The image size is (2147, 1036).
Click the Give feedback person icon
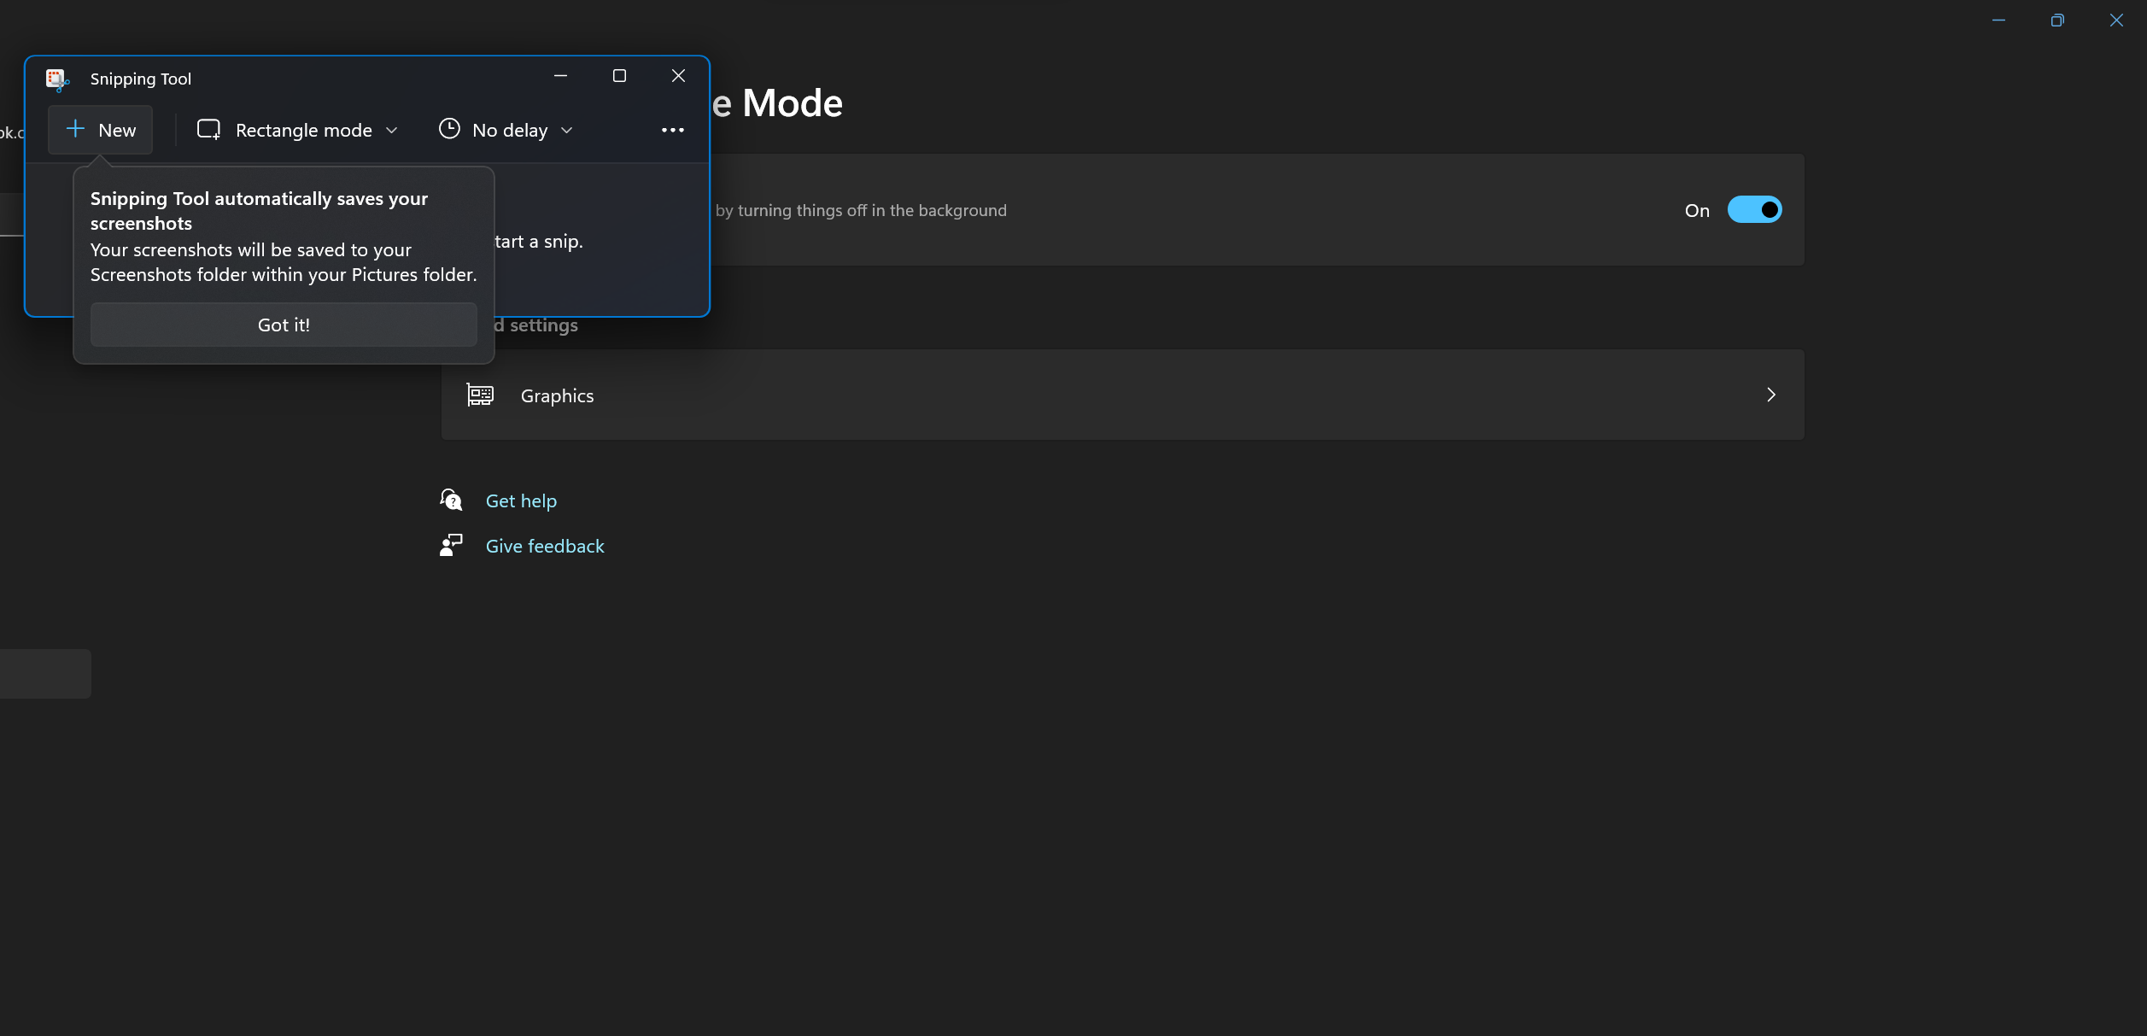[x=450, y=545]
